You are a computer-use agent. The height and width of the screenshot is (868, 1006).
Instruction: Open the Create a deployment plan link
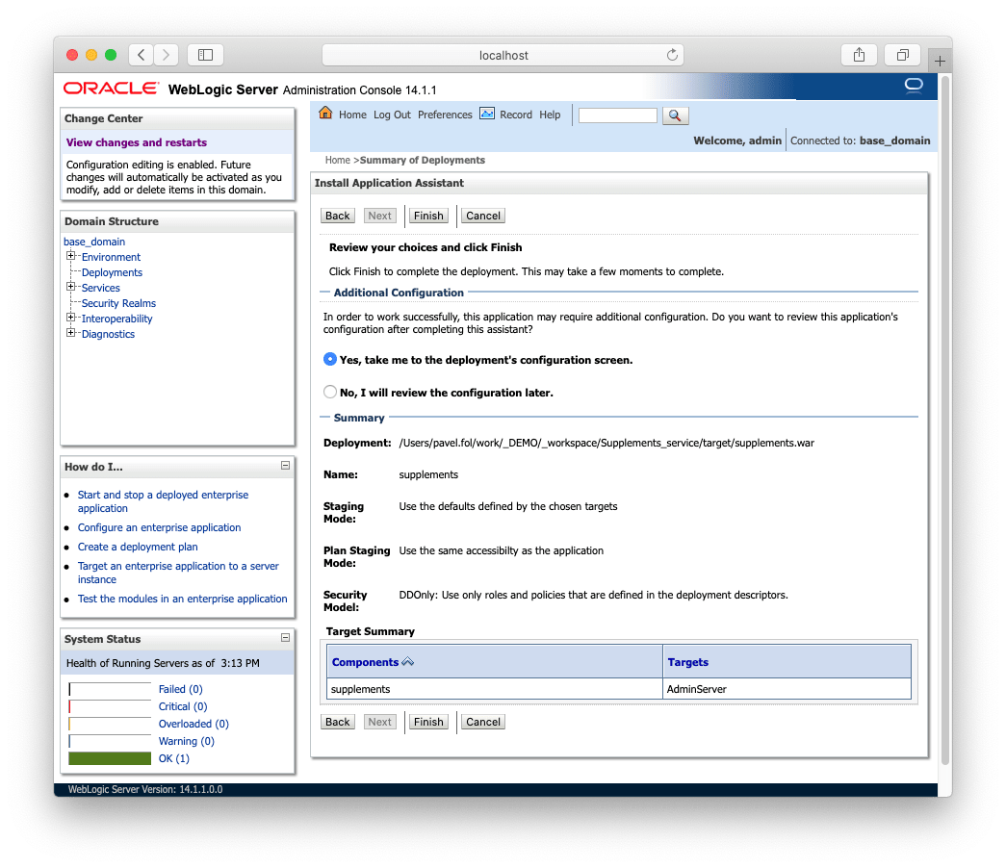[137, 547]
